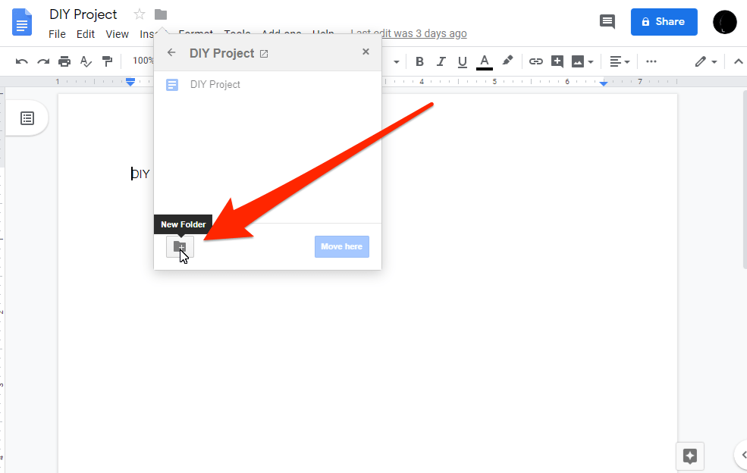Click the Undo arrow icon
Screen dimensions: 747x473
point(21,61)
